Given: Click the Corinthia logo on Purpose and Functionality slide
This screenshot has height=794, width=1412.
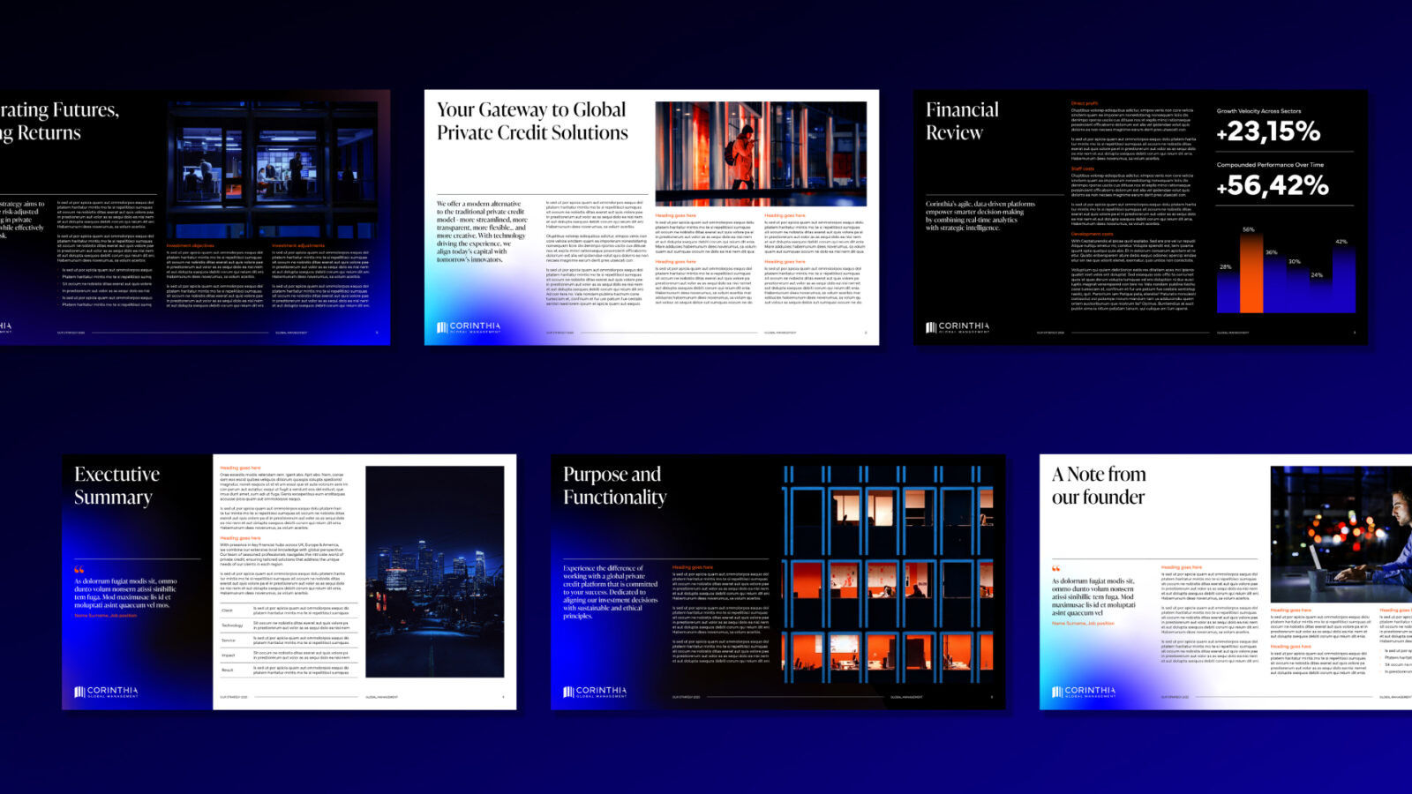Looking at the screenshot, I should pyautogui.click(x=595, y=692).
